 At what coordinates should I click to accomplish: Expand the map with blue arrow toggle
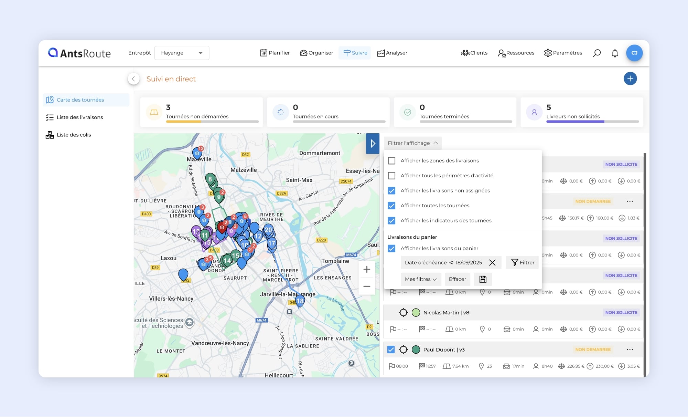[x=373, y=143]
